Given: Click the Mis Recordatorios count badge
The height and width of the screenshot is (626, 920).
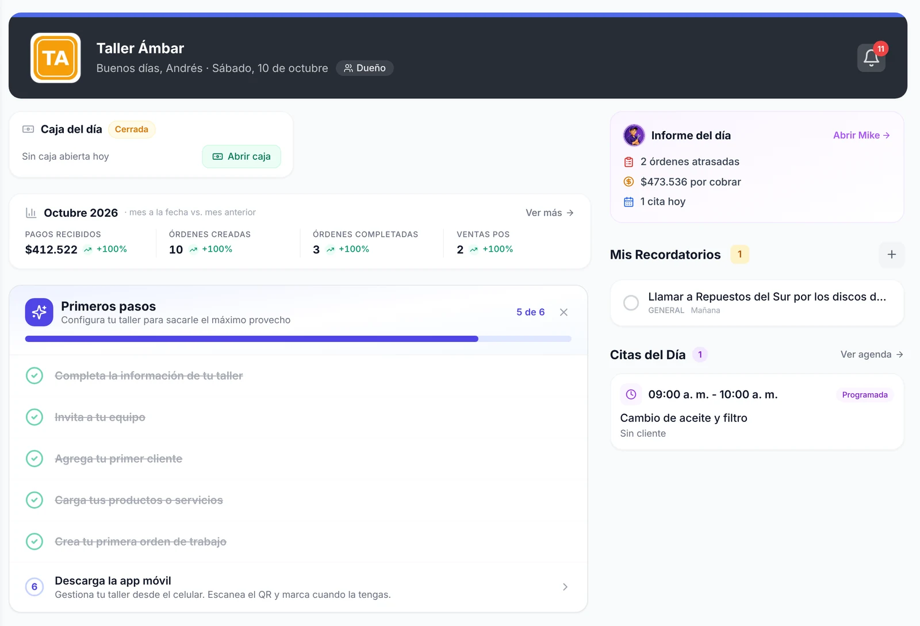Looking at the screenshot, I should point(739,254).
